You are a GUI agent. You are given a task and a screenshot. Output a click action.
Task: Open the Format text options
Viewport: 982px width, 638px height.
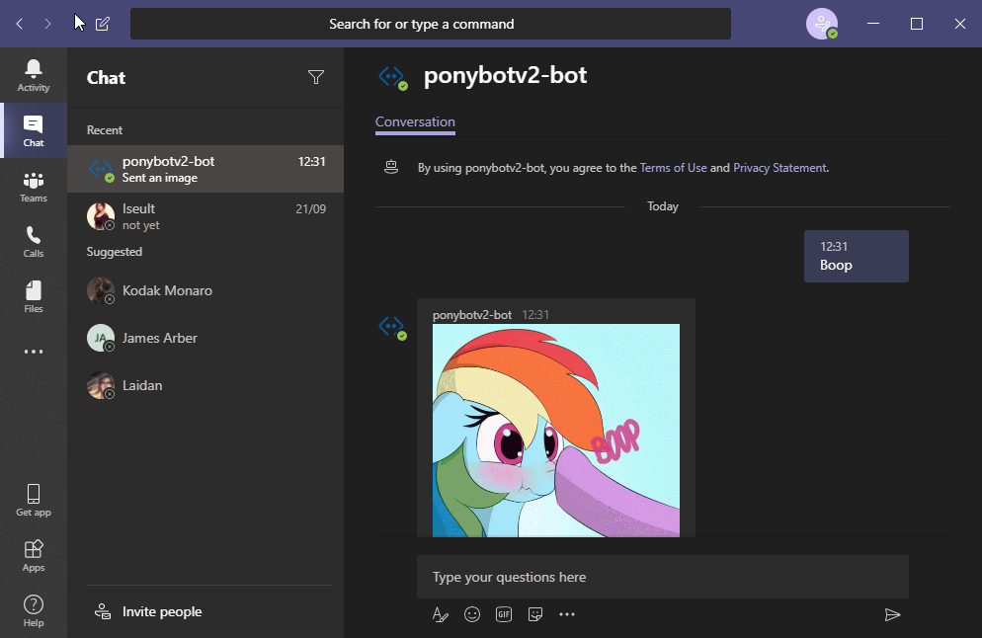441,615
